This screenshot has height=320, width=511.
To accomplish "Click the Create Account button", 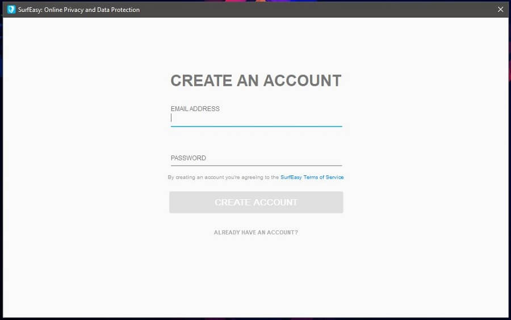I will (x=256, y=202).
